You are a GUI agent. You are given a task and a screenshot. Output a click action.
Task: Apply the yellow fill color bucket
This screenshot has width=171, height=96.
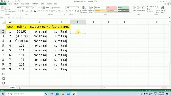pyautogui.click(x=32, y=11)
